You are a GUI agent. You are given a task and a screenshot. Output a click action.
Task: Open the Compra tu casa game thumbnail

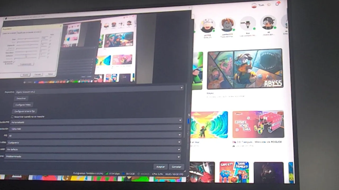pos(258,124)
